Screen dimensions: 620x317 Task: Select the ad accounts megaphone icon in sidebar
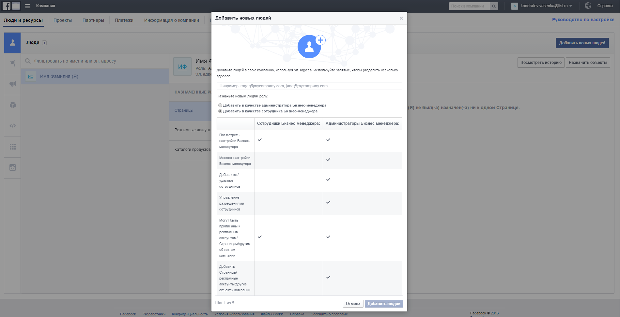pyautogui.click(x=12, y=84)
